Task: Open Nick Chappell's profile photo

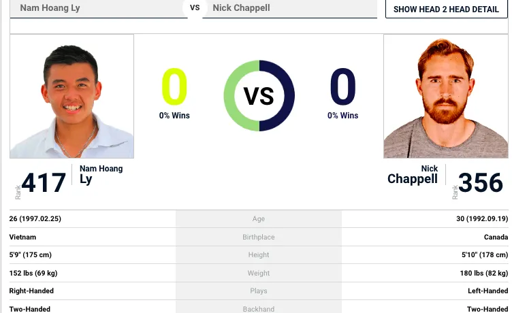Action: (x=446, y=96)
